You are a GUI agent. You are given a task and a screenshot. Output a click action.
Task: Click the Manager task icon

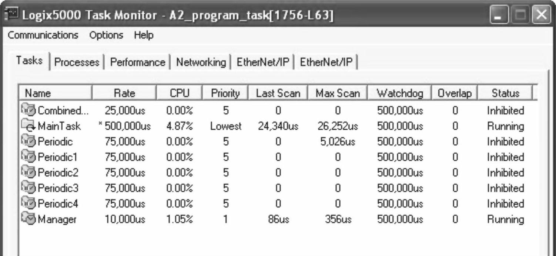(x=29, y=219)
